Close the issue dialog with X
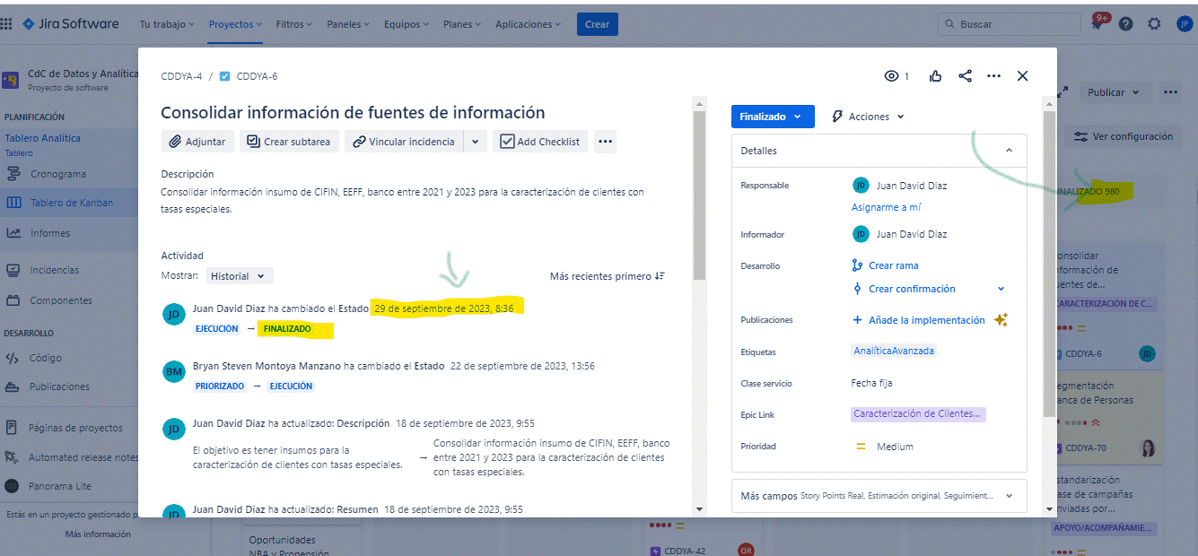Image resolution: width=1198 pixels, height=556 pixels. tap(1022, 76)
